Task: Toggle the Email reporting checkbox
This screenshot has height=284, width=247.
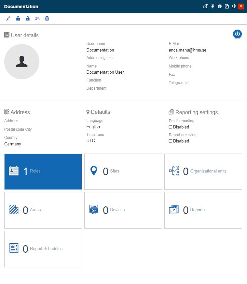Action: pyautogui.click(x=171, y=127)
